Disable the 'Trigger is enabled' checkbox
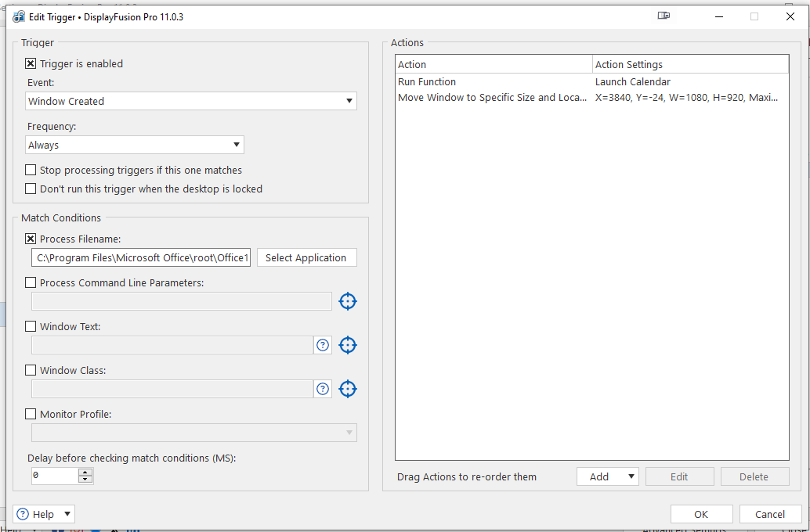Viewport: 810px width, 532px height. [31, 64]
